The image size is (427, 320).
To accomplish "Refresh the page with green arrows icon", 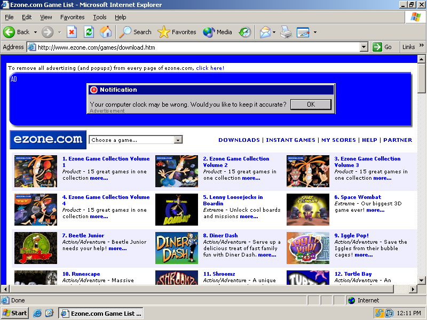I will click(x=89, y=32).
